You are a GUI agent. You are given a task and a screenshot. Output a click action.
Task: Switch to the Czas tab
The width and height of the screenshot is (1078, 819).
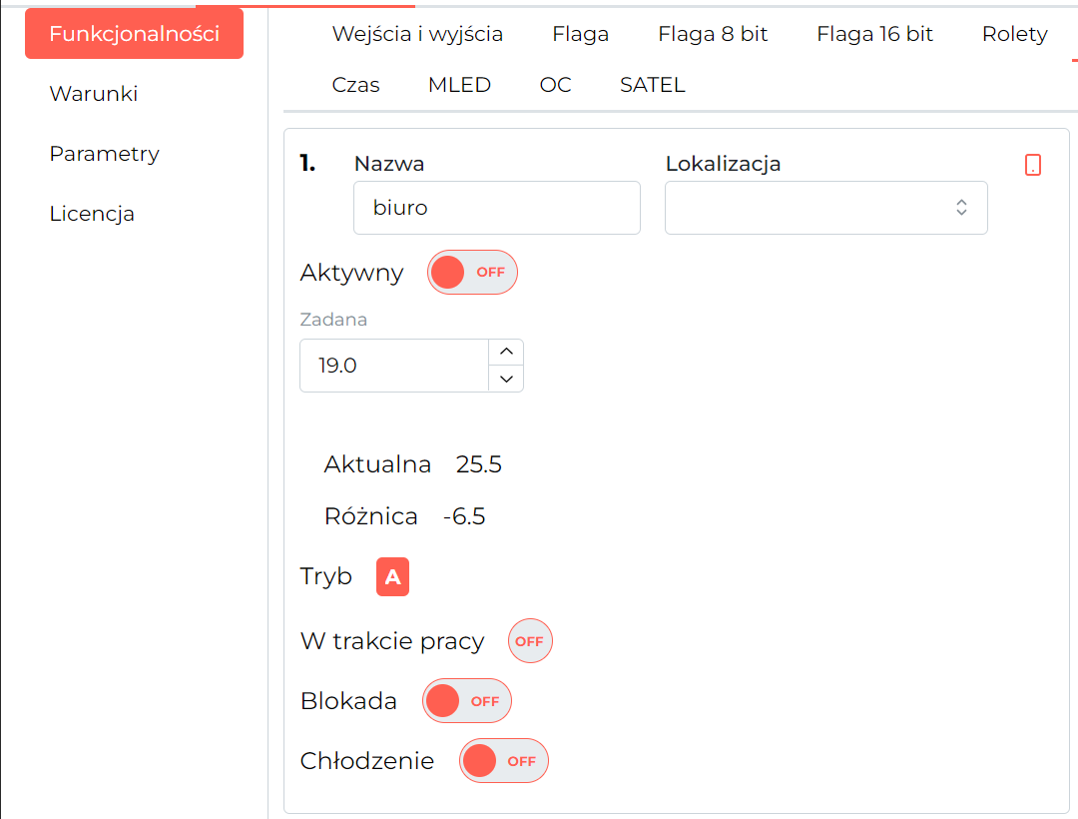point(355,85)
